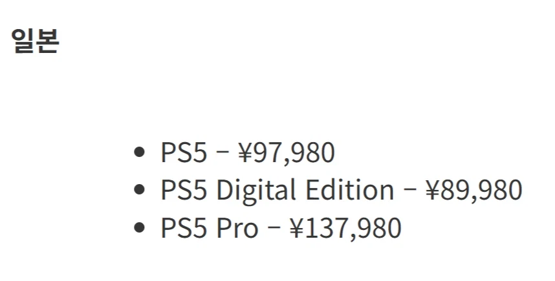The image size is (555, 281).
Task: Click PS5 in the Digital Edition line
Action: pos(184,191)
